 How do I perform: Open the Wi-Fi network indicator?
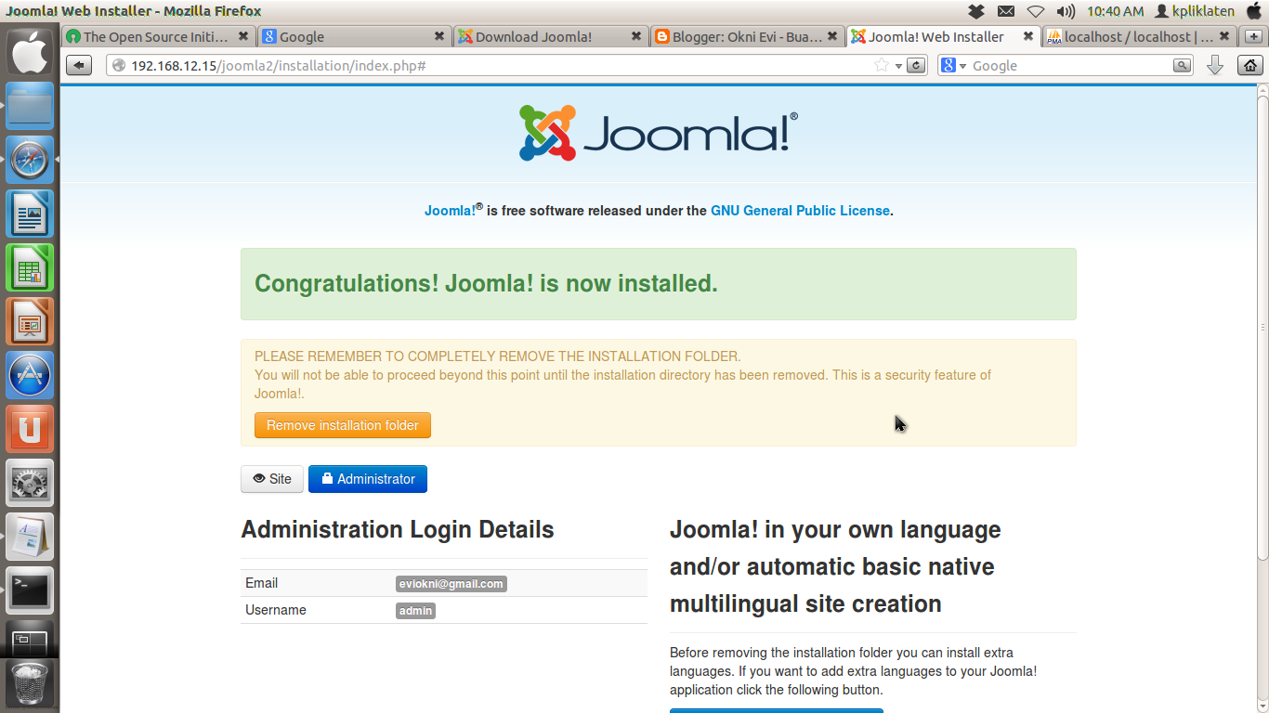[x=1036, y=11]
